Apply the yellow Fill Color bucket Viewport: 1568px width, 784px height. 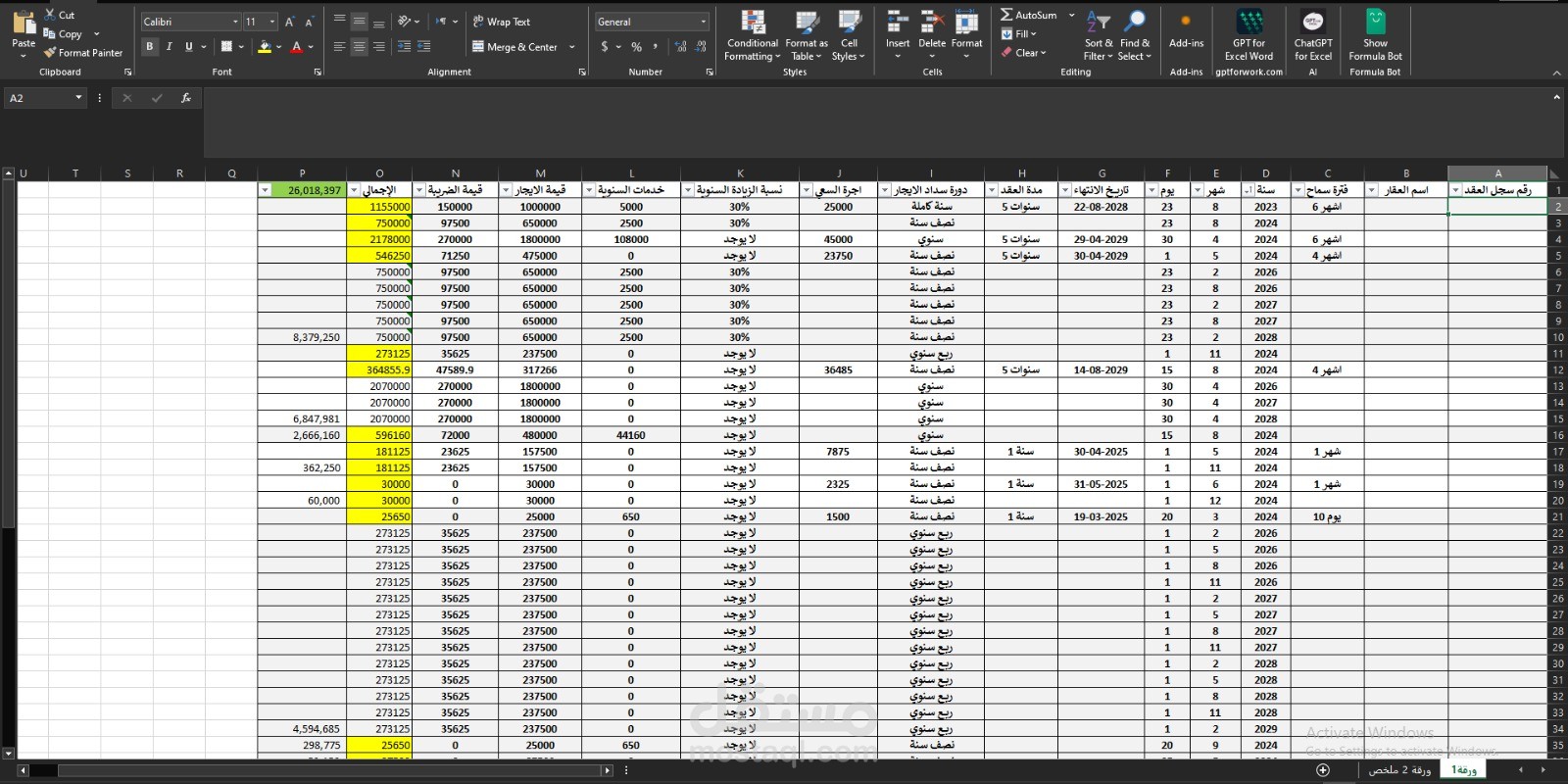coord(264,46)
